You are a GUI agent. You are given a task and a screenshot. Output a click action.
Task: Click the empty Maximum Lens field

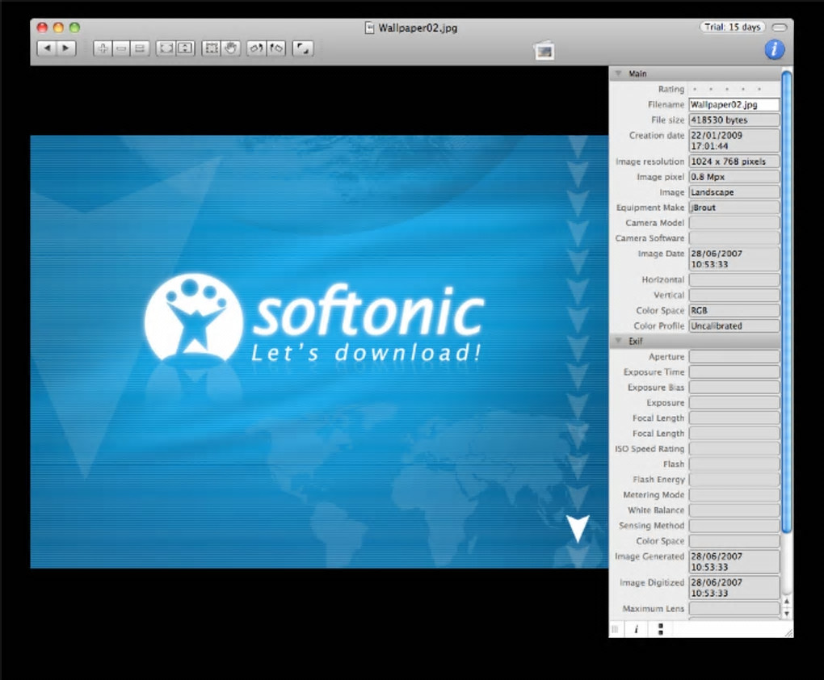coord(734,609)
